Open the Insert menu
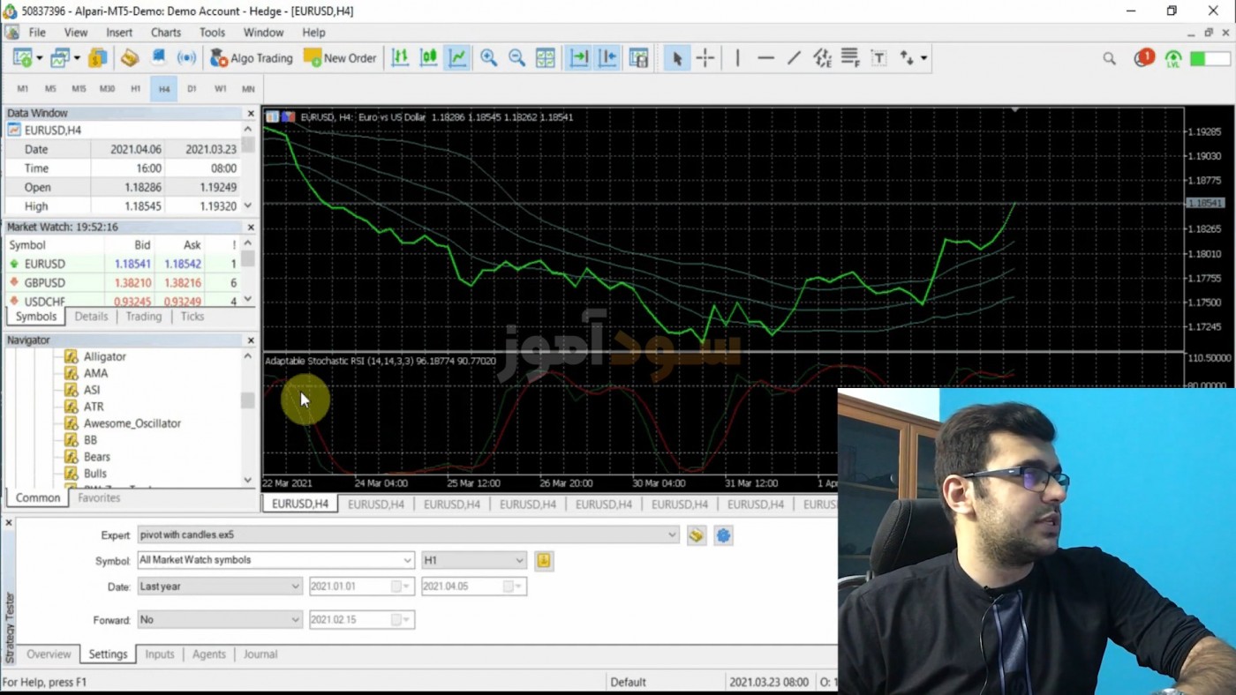The width and height of the screenshot is (1236, 695). click(119, 33)
